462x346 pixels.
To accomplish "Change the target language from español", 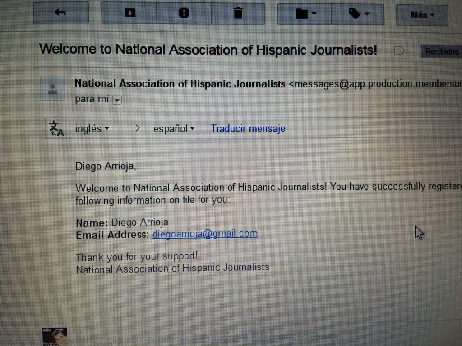I will coord(174,129).
